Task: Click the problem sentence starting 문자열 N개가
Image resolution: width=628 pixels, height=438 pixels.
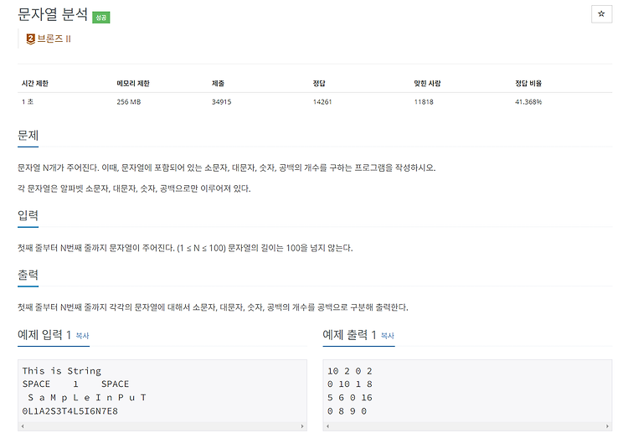Action: tap(226, 167)
